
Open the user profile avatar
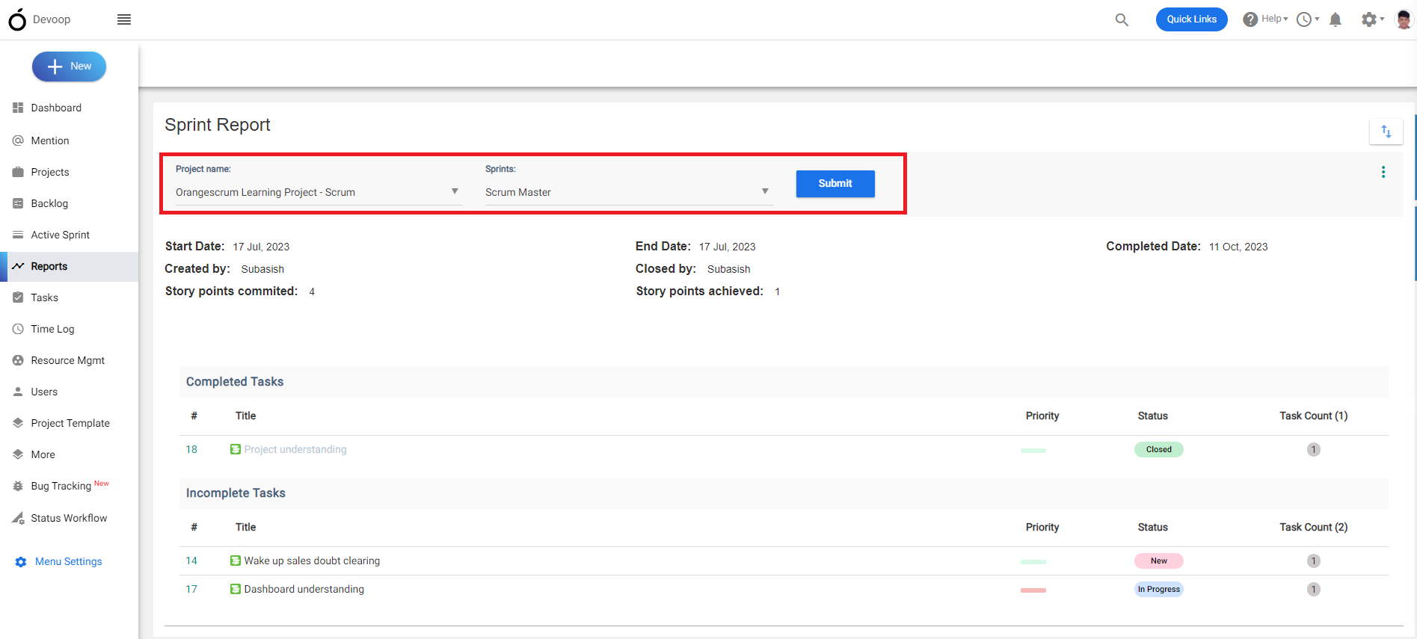(x=1404, y=19)
